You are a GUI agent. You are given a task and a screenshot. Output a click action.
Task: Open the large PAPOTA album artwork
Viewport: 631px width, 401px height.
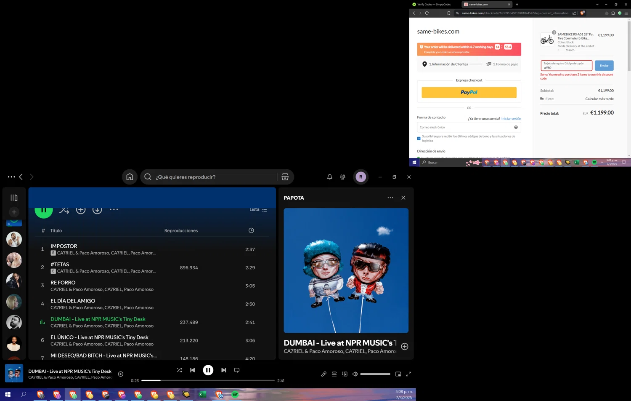click(x=346, y=270)
